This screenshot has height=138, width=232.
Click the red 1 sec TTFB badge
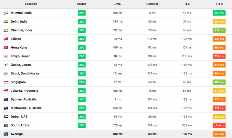point(219,125)
